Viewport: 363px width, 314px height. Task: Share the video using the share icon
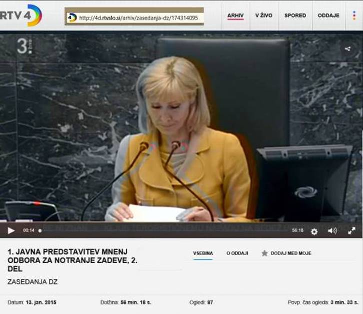(x=348, y=49)
